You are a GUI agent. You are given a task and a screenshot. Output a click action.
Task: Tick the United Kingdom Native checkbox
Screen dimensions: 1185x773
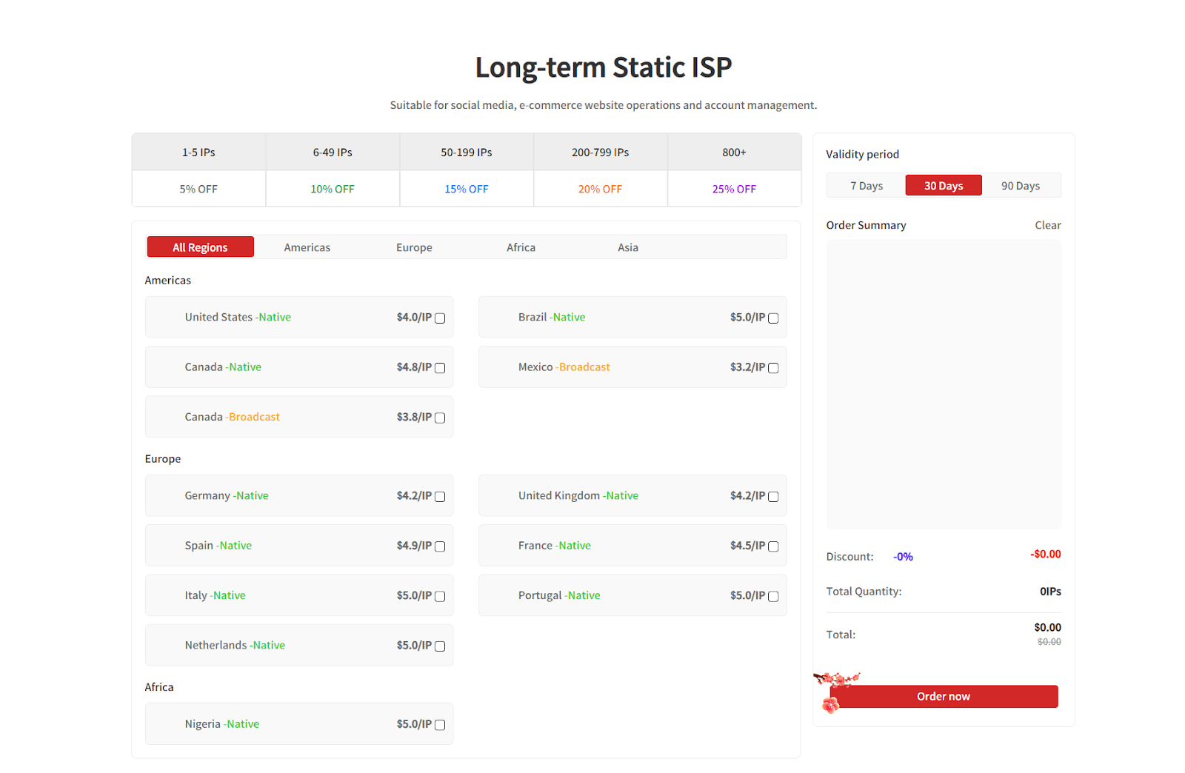point(773,497)
